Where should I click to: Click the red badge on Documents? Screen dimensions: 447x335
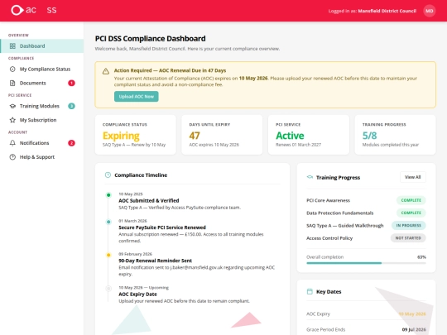71,83
